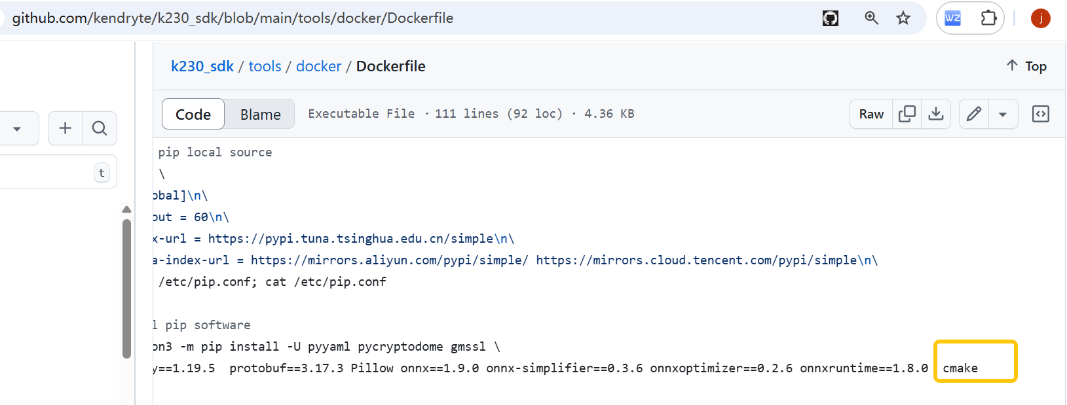Image resolution: width=1067 pixels, height=405 pixels.
Task: Go to k230_sdk repository root link
Action: point(202,66)
